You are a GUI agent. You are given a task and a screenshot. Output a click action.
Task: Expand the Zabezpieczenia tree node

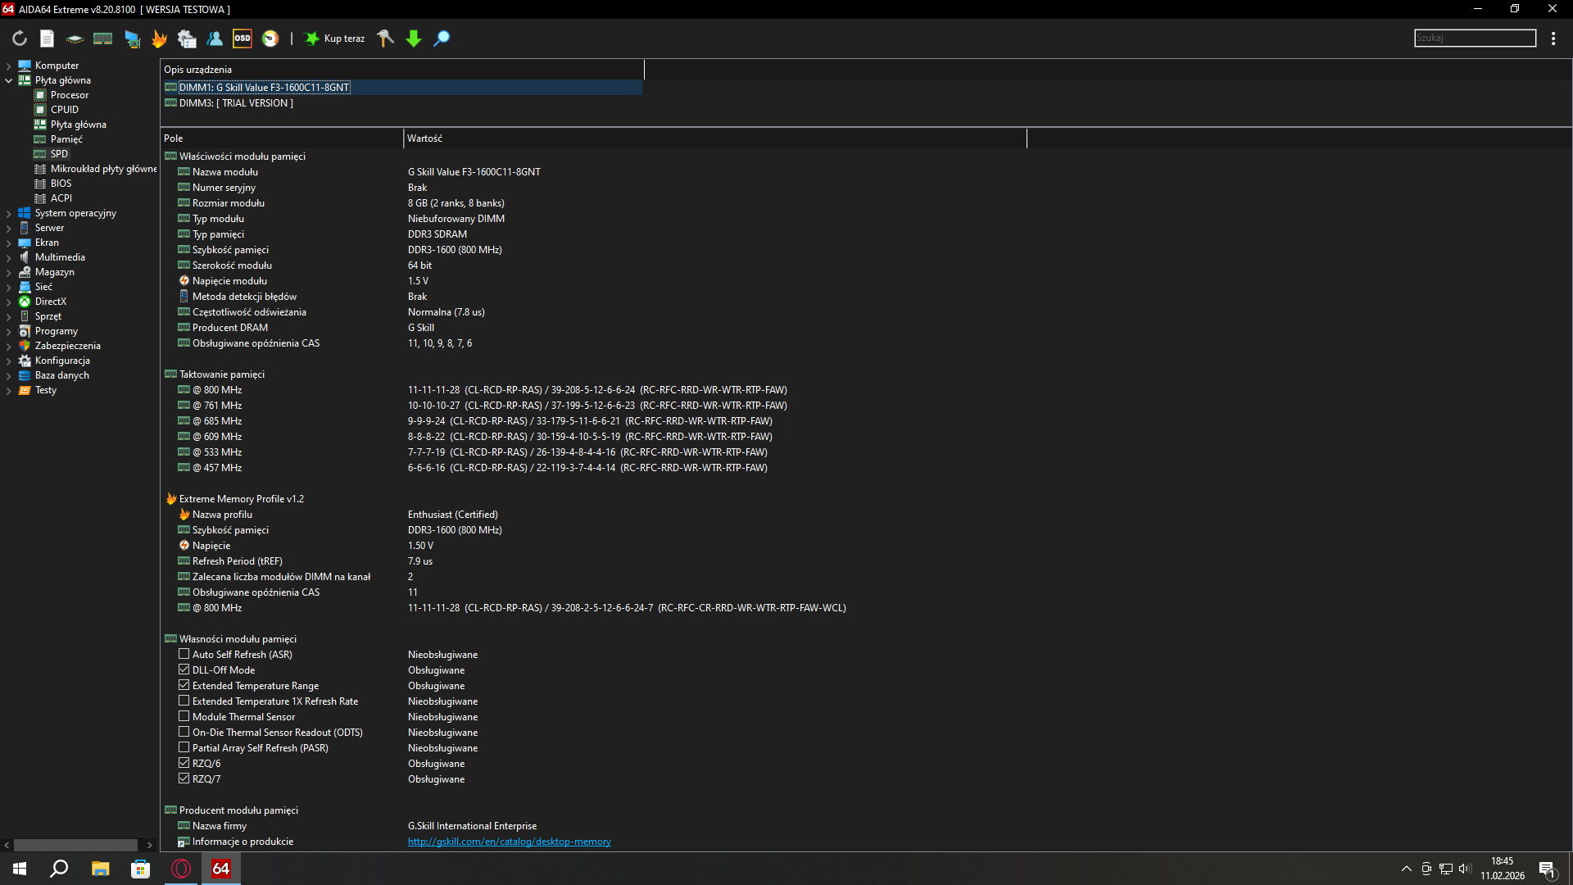click(8, 346)
